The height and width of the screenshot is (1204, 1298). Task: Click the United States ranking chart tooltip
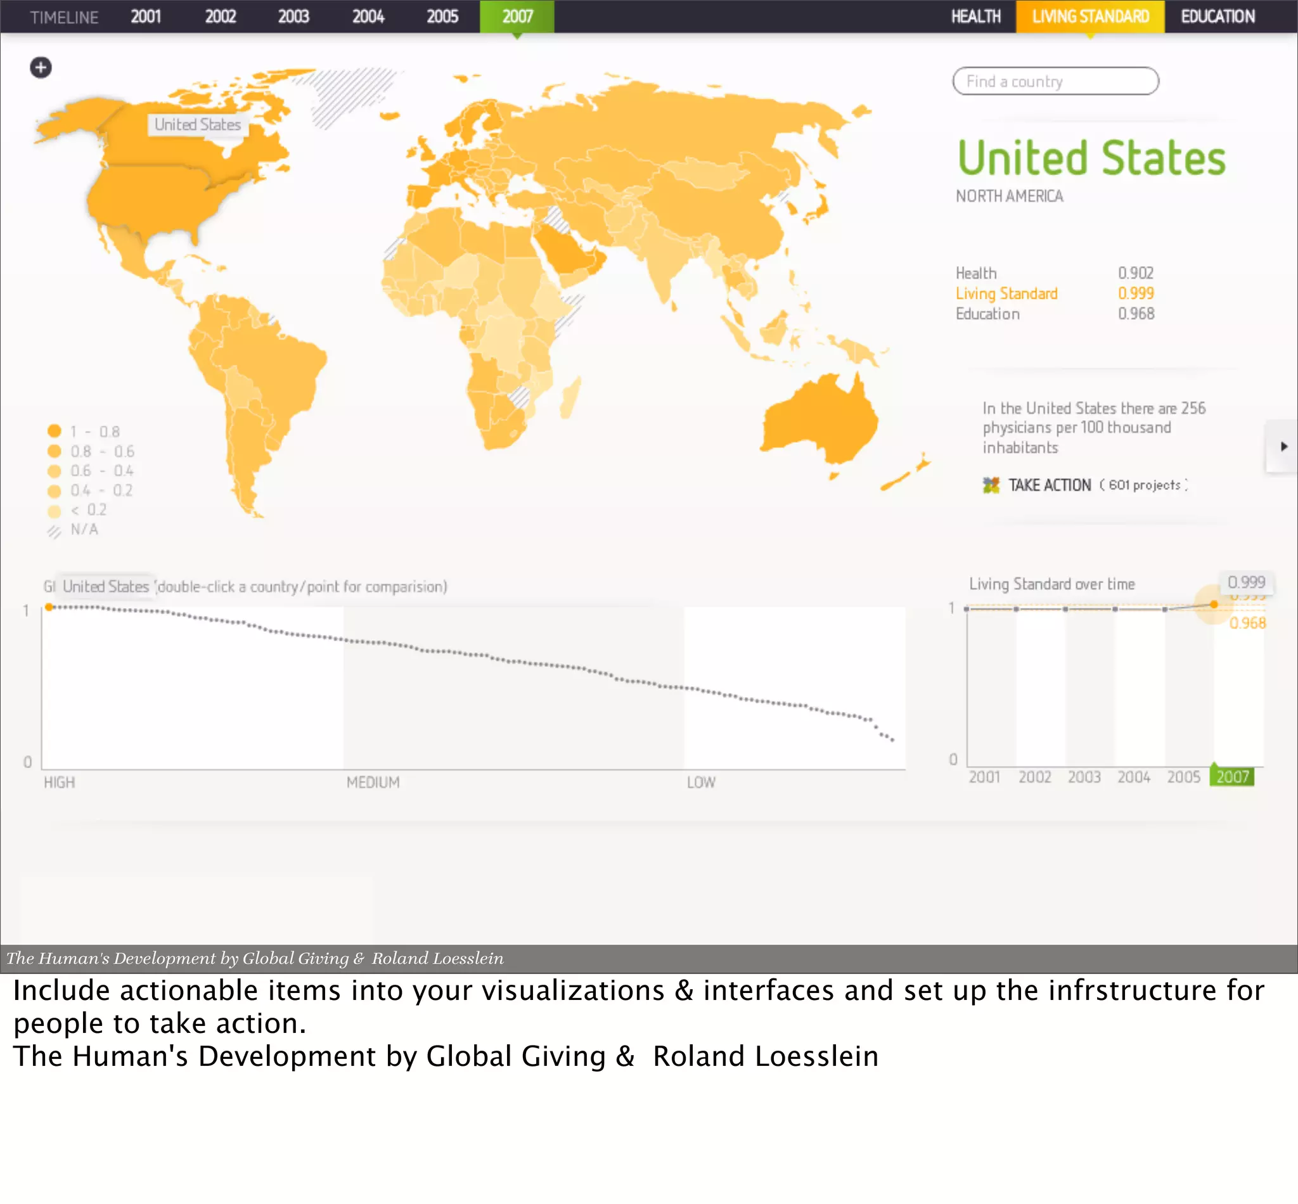(106, 586)
